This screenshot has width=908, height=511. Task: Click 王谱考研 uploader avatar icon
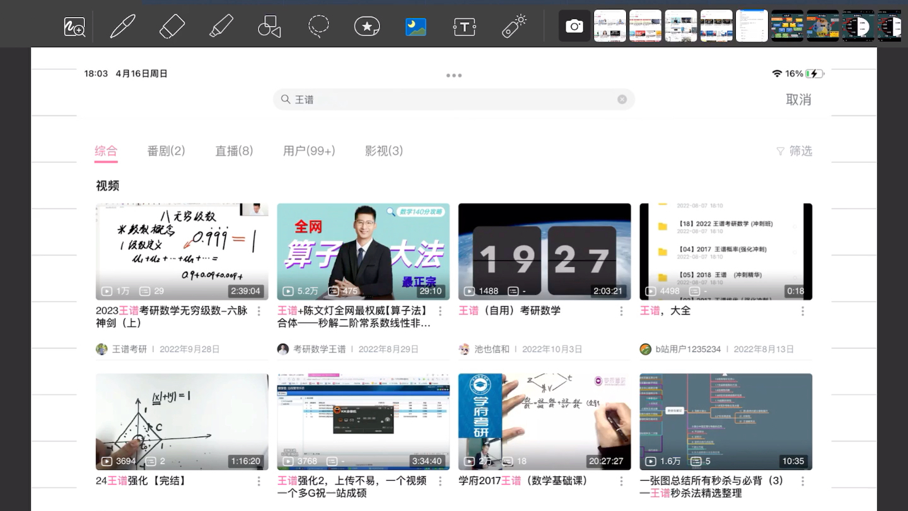[102, 349]
